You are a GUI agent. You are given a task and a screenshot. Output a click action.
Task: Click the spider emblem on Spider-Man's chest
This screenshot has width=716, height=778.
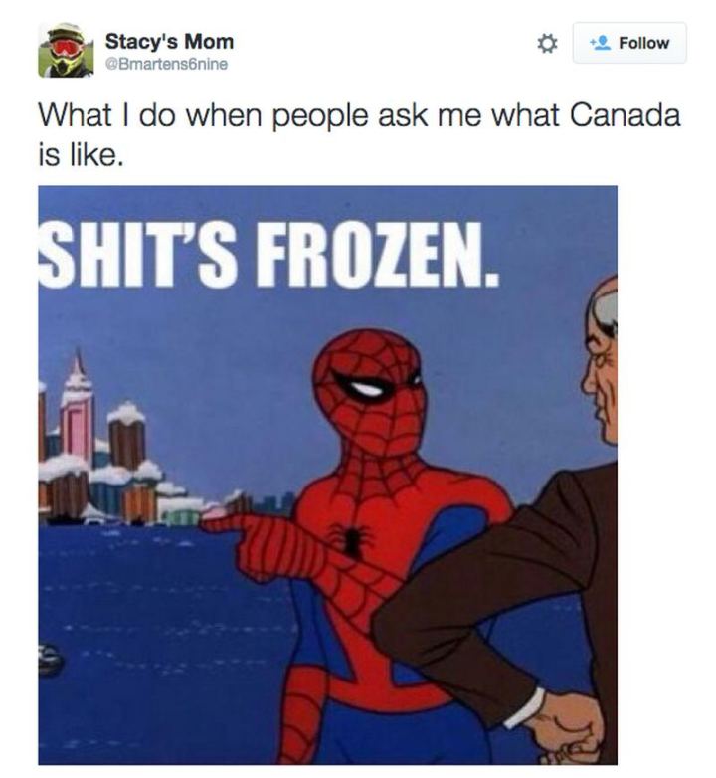click(x=351, y=539)
